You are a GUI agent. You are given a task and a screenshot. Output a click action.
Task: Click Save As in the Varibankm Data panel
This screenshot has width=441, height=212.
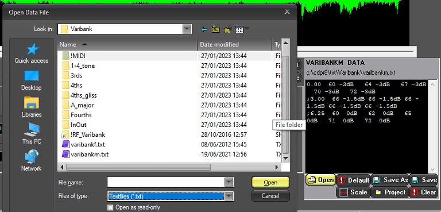pos(390,180)
